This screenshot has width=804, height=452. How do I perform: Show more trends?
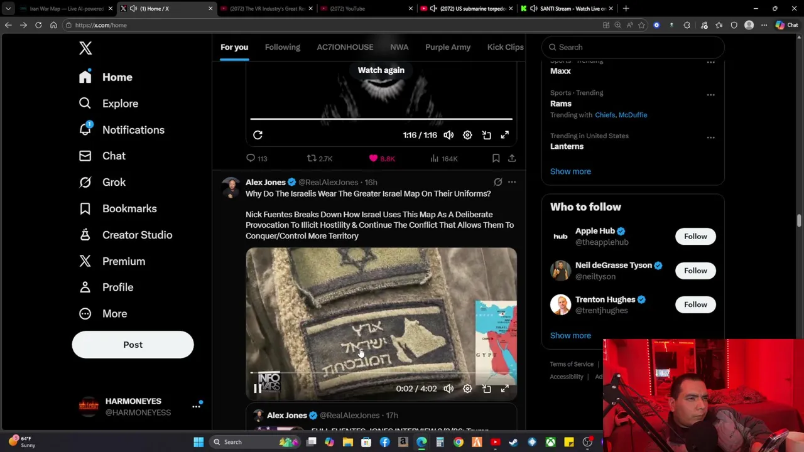570,171
